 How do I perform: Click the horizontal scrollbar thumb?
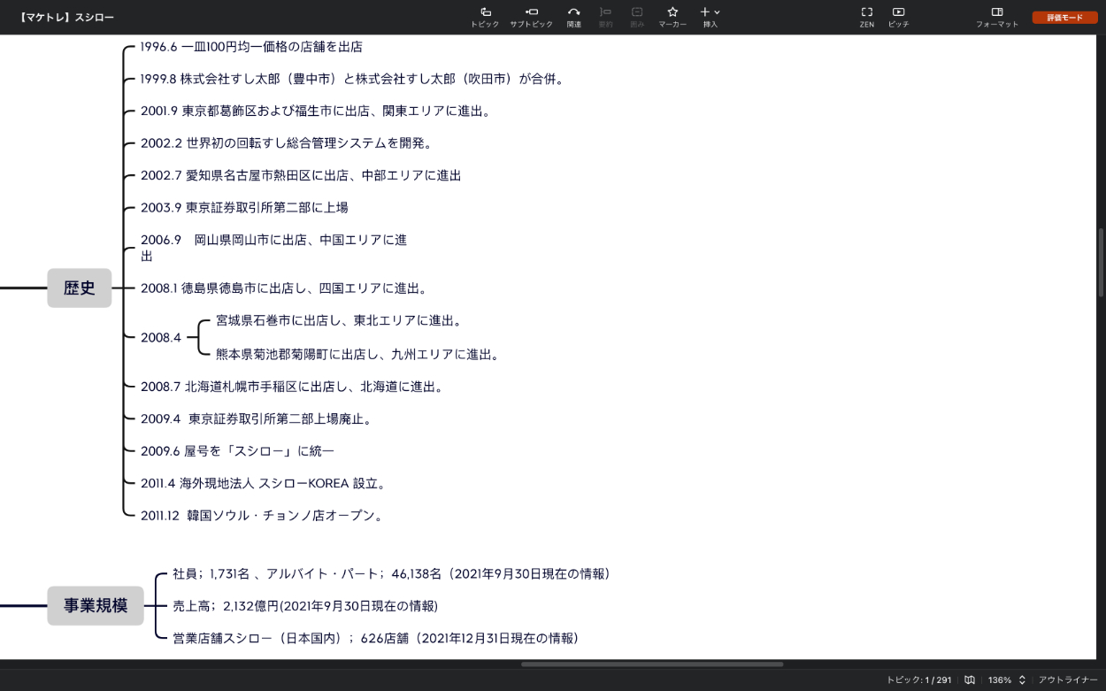pos(651,664)
